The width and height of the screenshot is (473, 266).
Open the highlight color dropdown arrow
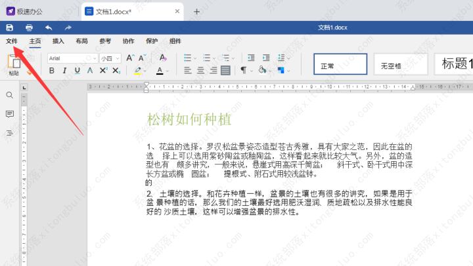145,71
